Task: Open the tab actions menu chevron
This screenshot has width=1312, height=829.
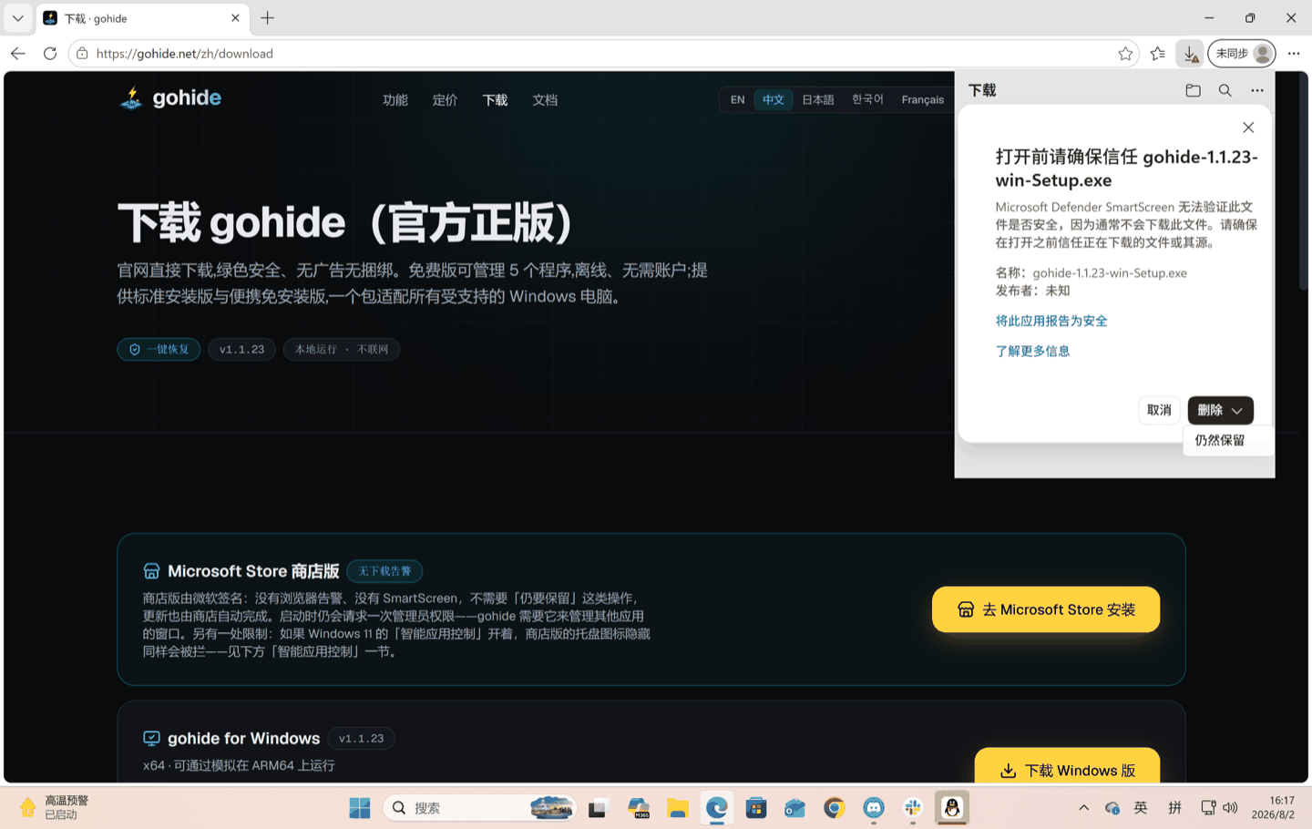Action: tap(17, 18)
